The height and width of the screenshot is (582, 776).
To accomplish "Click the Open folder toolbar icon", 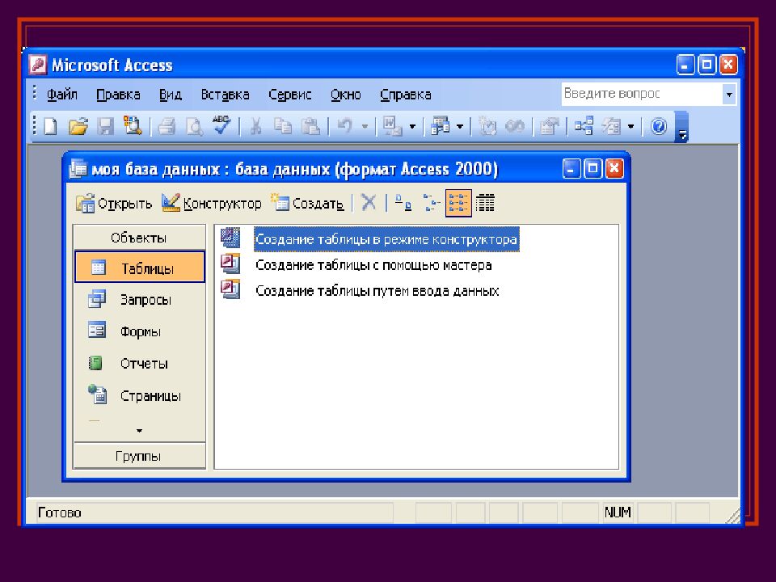I will (x=78, y=126).
